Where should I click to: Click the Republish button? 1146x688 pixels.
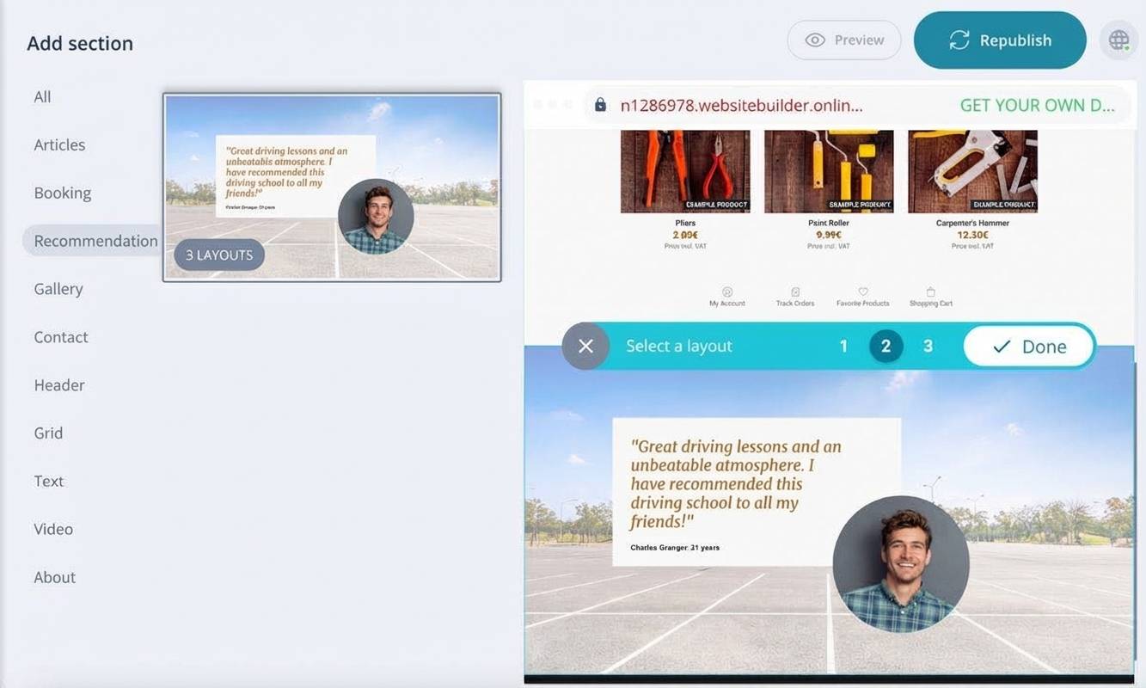[x=999, y=40]
